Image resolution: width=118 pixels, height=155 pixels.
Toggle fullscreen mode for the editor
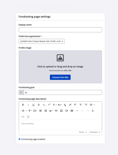(28, 117)
